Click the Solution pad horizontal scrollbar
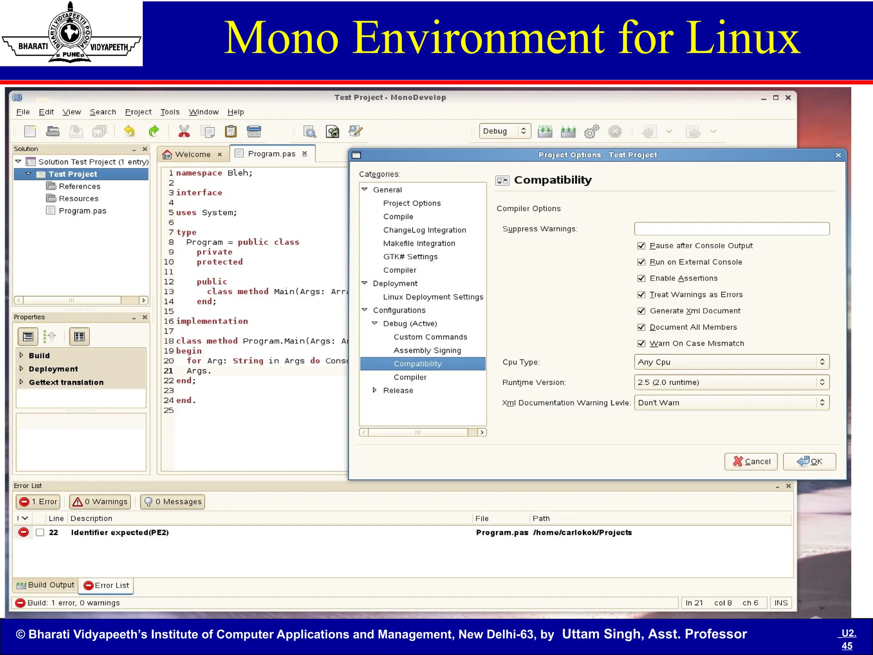Image resolution: width=873 pixels, height=655 pixels. click(81, 300)
